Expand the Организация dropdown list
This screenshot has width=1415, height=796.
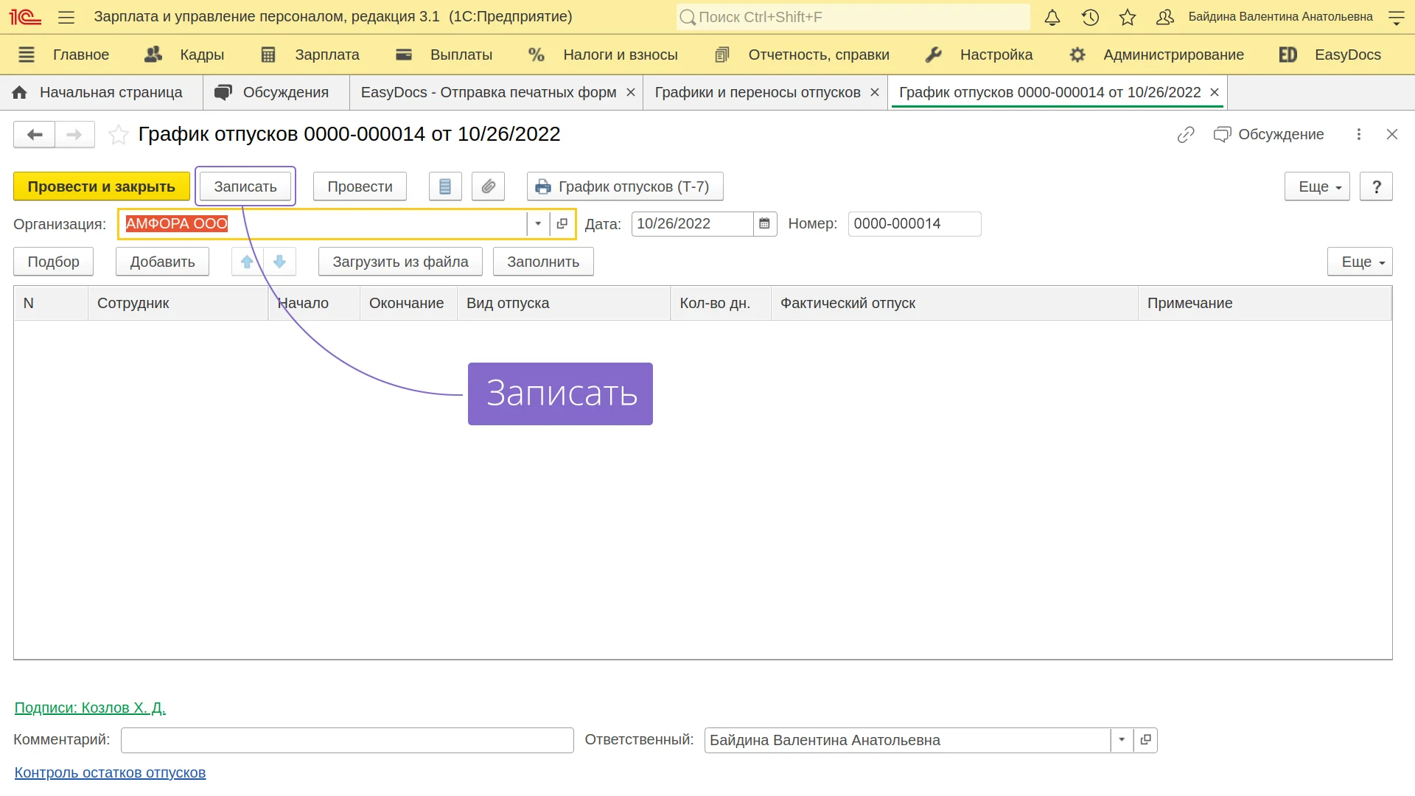coord(538,224)
